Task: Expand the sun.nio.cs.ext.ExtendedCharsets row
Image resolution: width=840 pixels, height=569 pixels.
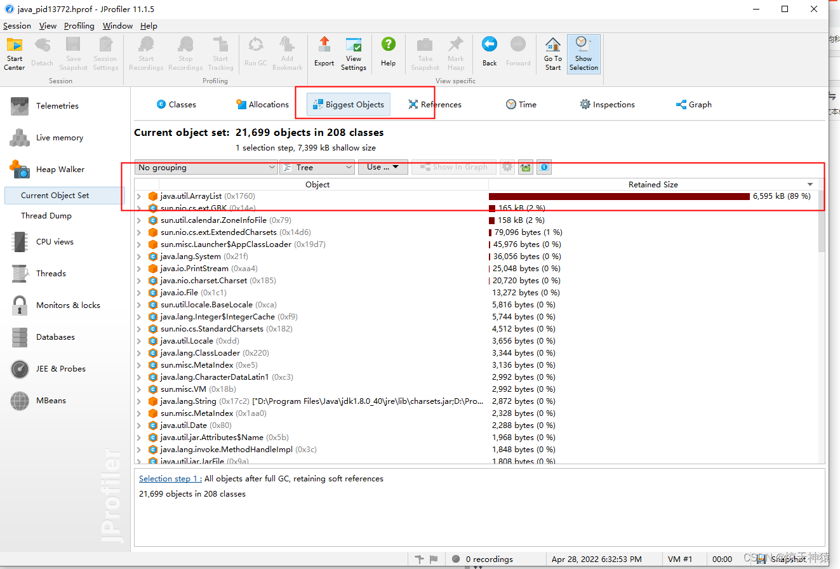Action: tap(140, 232)
